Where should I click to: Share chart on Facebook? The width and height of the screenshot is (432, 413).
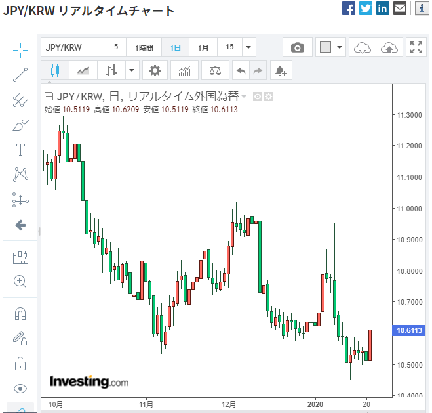coord(349,9)
